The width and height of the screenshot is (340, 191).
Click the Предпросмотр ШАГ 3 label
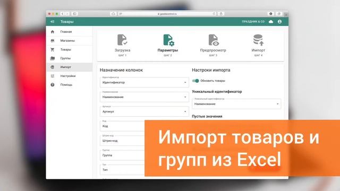[x=213, y=52]
